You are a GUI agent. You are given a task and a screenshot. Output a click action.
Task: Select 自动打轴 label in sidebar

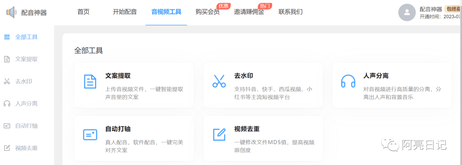click(x=27, y=126)
